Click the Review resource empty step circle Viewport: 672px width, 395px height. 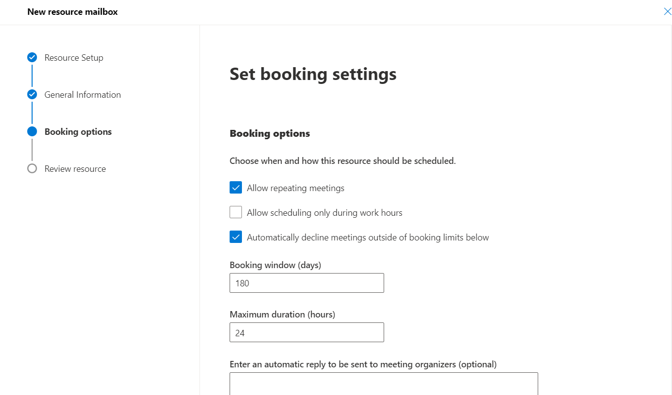click(x=32, y=168)
